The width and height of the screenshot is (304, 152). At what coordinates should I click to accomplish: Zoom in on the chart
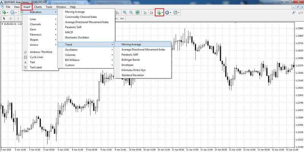point(125,13)
